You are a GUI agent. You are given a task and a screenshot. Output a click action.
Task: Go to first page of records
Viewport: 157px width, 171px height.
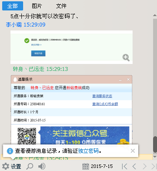pyautogui.click(x=125, y=166)
